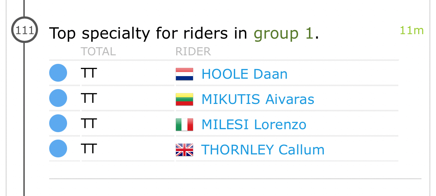The width and height of the screenshot is (436, 196).
Task: Select the blue dot in Thornley Callum's row
Action: [x=58, y=148]
